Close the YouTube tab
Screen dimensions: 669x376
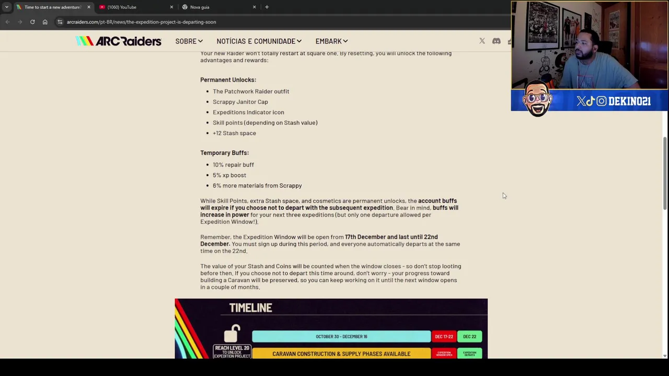[x=171, y=7]
